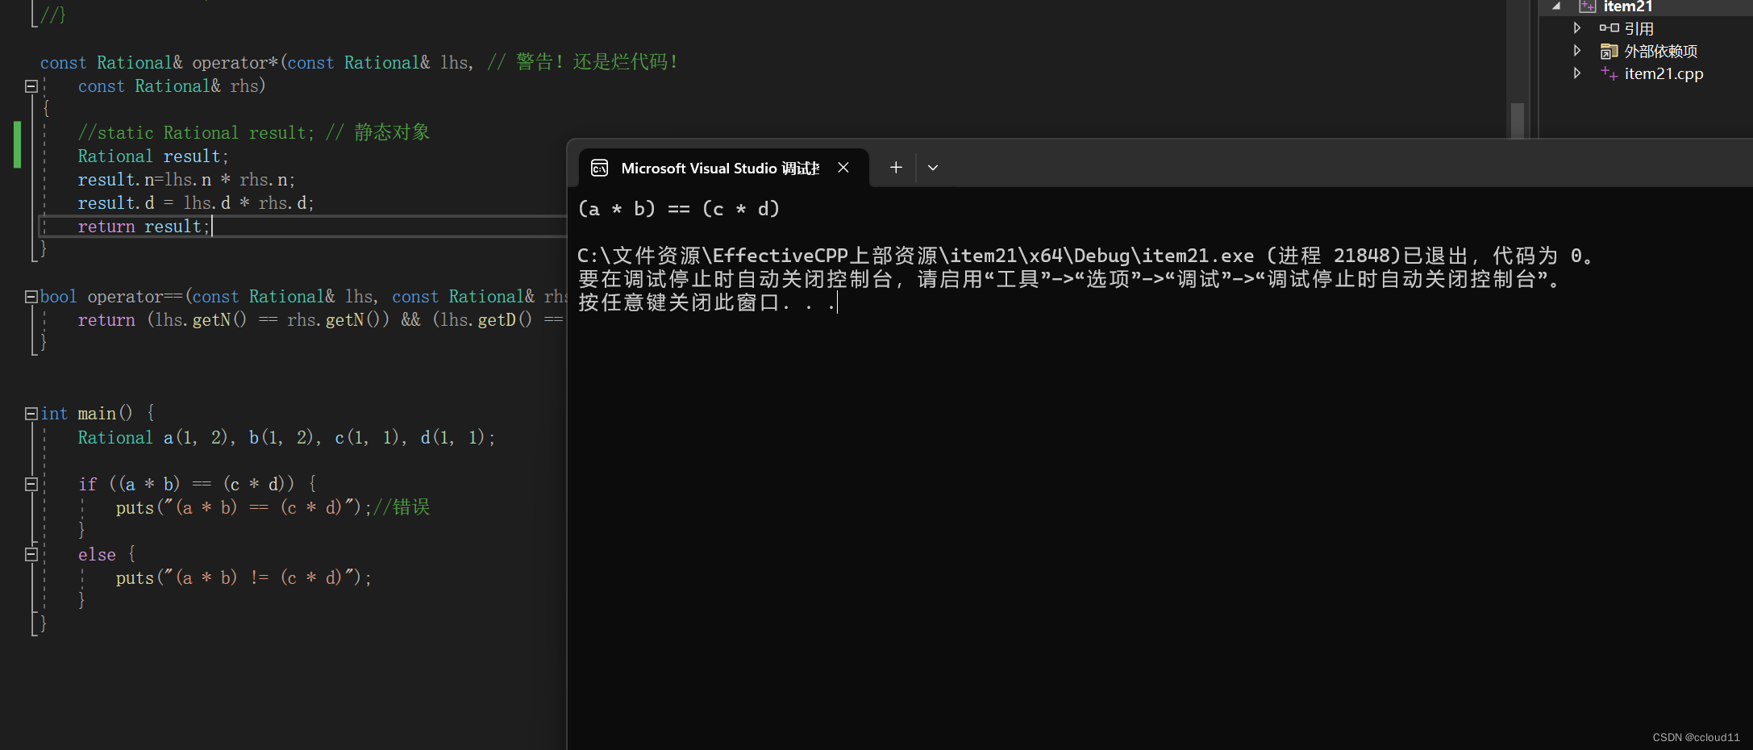The width and height of the screenshot is (1753, 750).
Task: Expand the 引用 node in Solution Explorer
Action: click(1577, 28)
